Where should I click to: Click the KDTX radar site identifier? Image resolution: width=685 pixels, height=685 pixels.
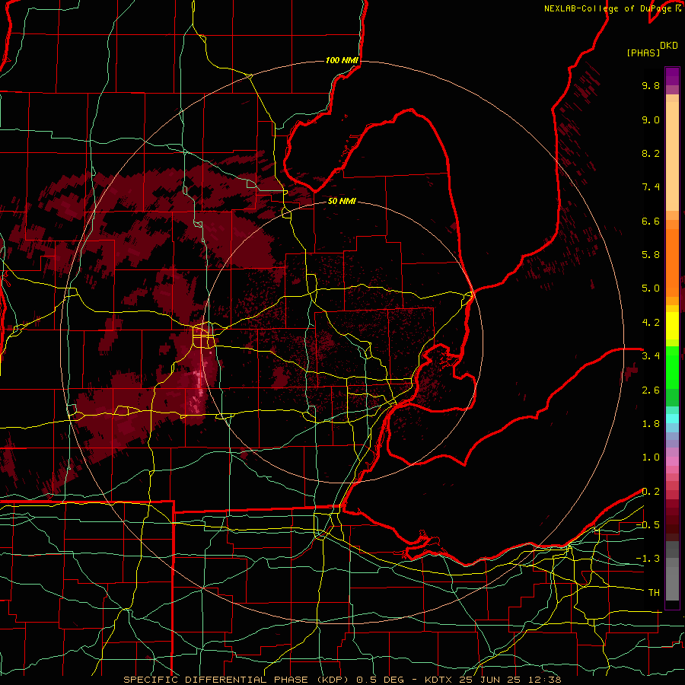pos(441,680)
